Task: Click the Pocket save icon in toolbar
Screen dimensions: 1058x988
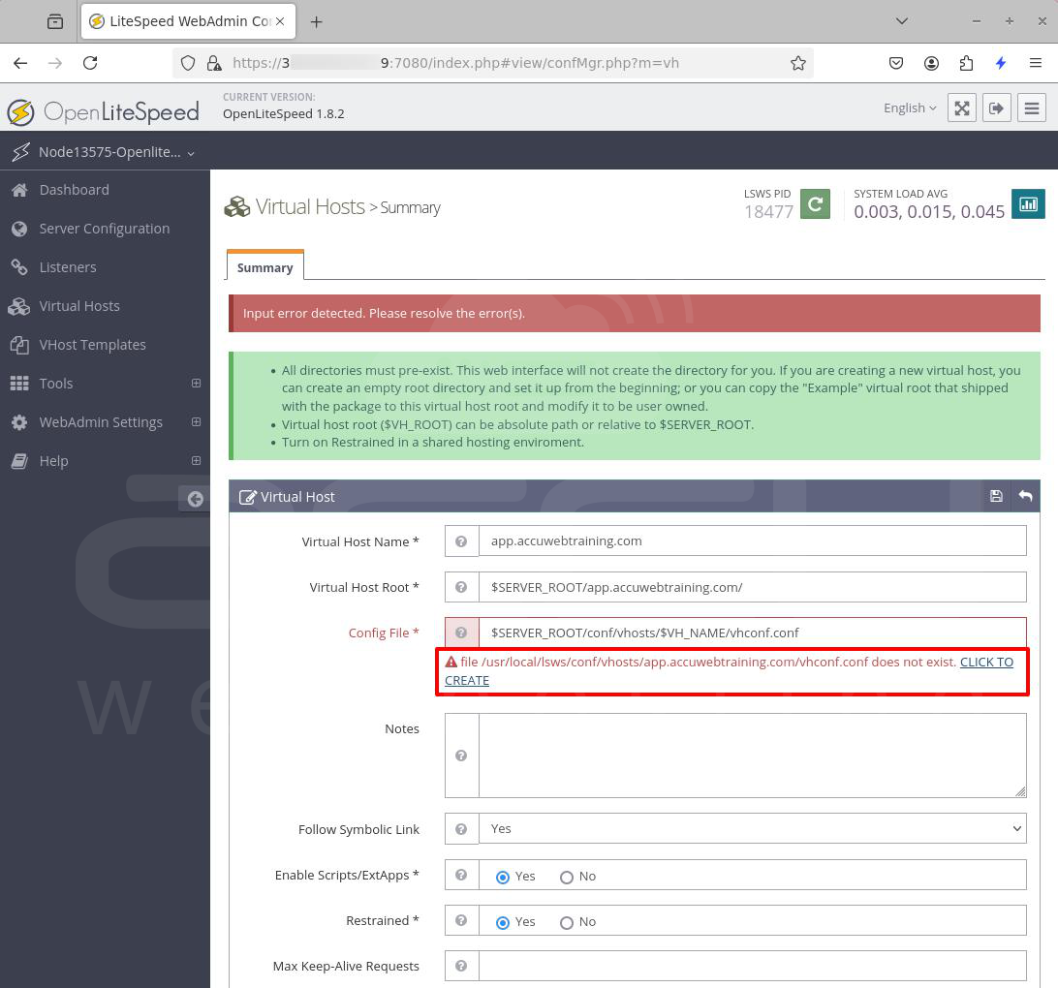Action: (896, 63)
